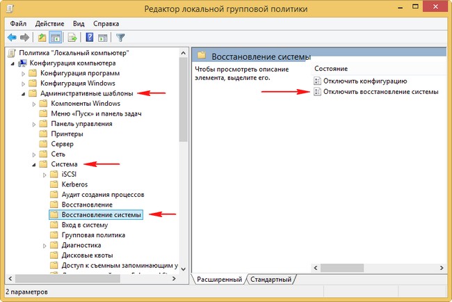This screenshot has width=452, height=302.
Task: Expand the Компоненты Windows folder
Action: click(x=33, y=104)
